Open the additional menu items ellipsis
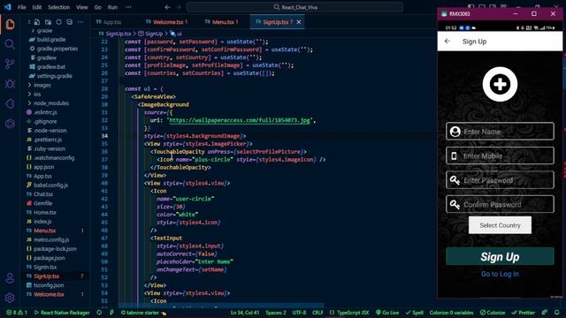 tap(128, 7)
